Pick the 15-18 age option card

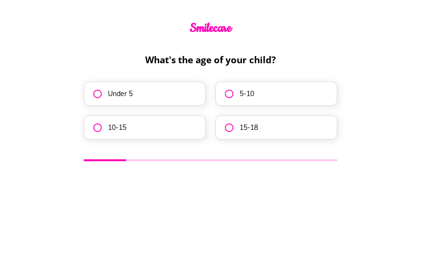276,127
